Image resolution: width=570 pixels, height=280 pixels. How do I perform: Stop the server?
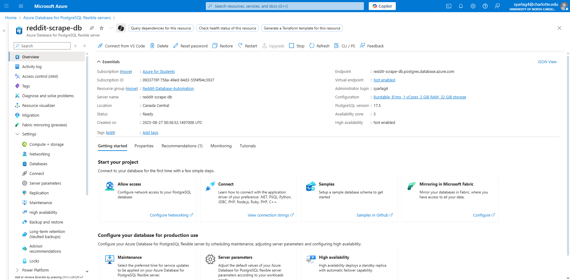click(x=297, y=46)
